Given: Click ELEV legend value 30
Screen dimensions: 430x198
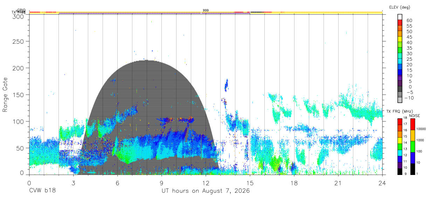Looking at the screenshot, I should [409, 54].
